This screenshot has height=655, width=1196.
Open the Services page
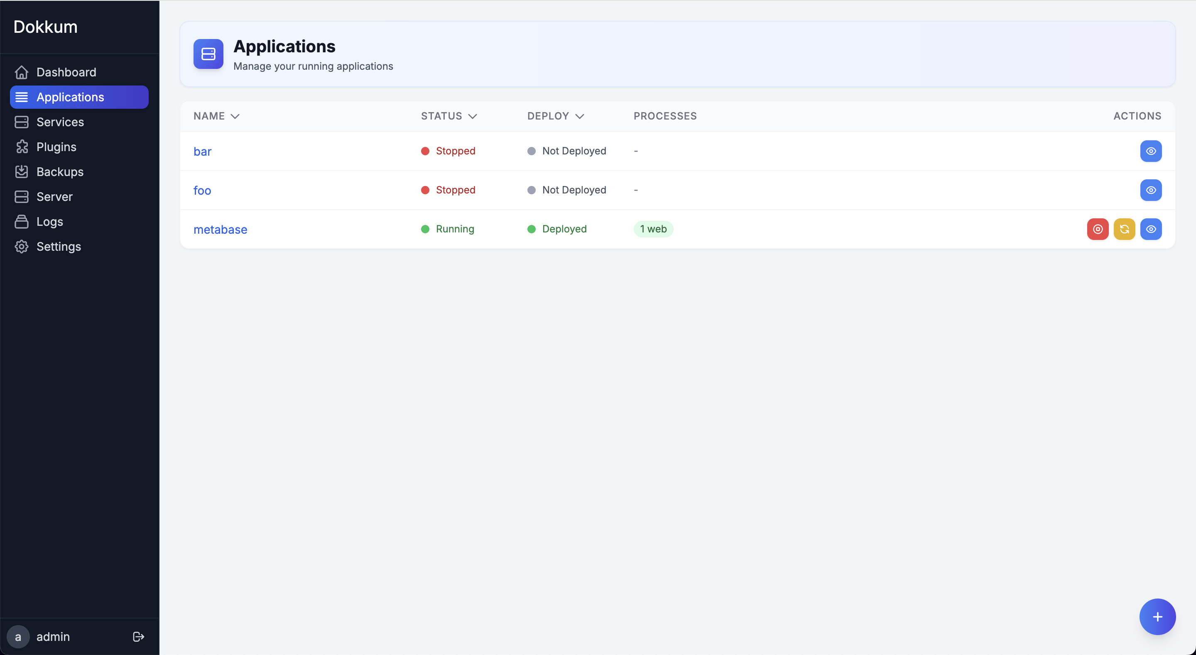[60, 122]
